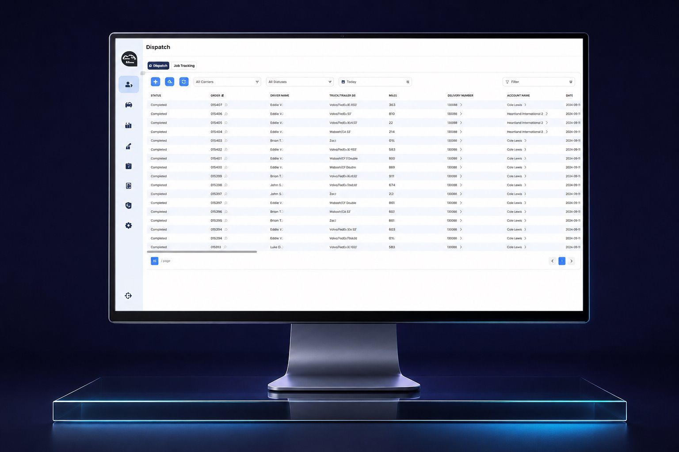Click the small icon beside order 015406
679x452 pixels.
point(226,114)
